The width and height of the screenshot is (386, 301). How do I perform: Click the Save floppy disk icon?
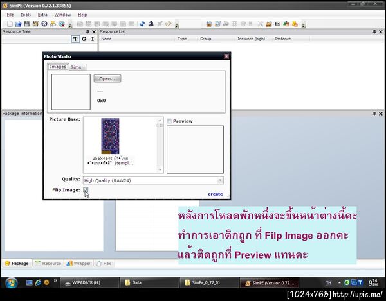(x=27, y=24)
